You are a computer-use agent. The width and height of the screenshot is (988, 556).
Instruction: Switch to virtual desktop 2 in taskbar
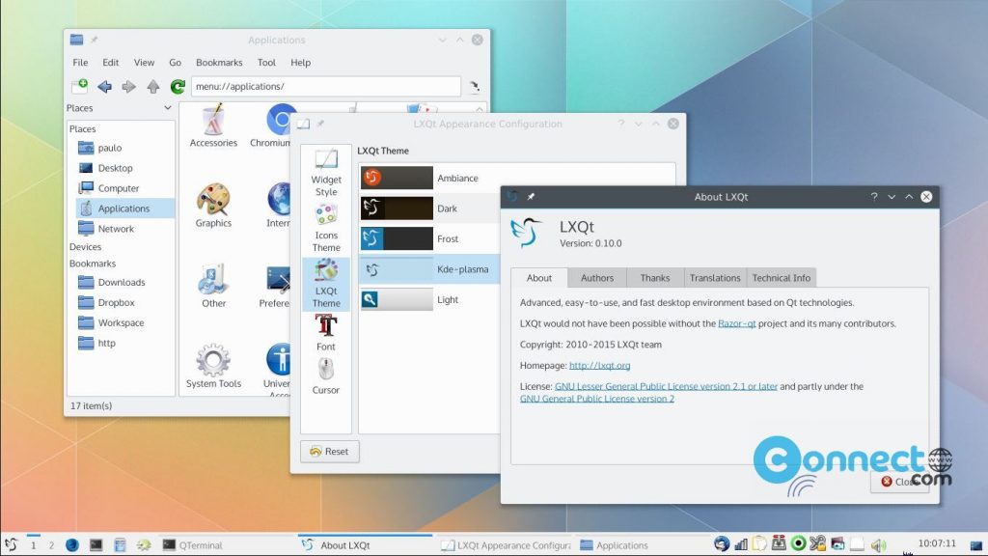[x=52, y=543]
